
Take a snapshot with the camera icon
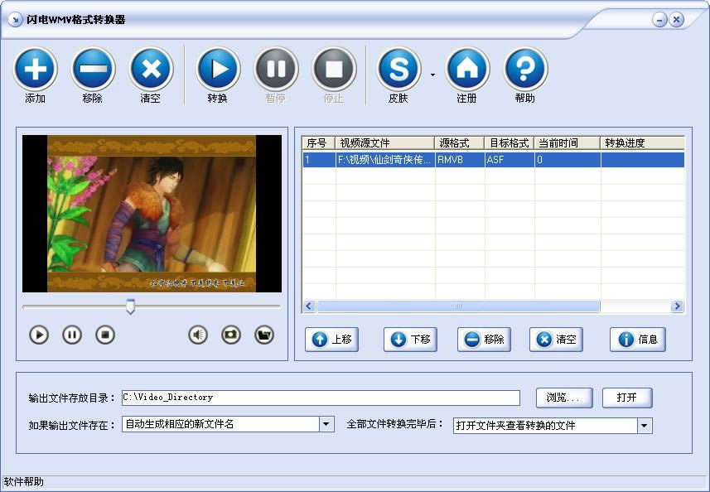tap(231, 335)
